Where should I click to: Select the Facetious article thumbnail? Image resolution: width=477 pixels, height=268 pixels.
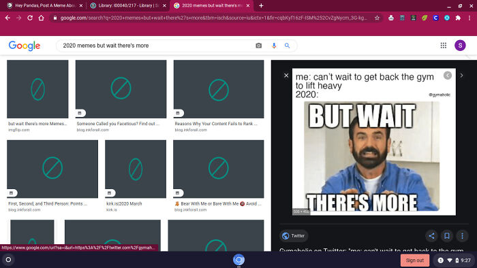[121, 89]
